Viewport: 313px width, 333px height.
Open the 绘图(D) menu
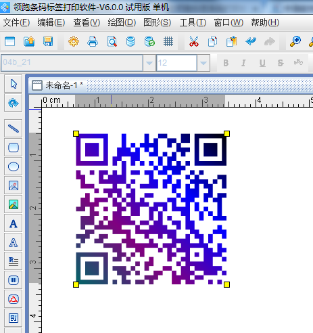pyautogui.click(x=122, y=22)
